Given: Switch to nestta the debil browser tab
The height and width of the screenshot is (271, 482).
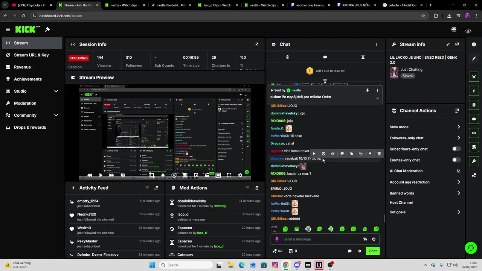Looking at the screenshot, I should [x=171, y=5].
